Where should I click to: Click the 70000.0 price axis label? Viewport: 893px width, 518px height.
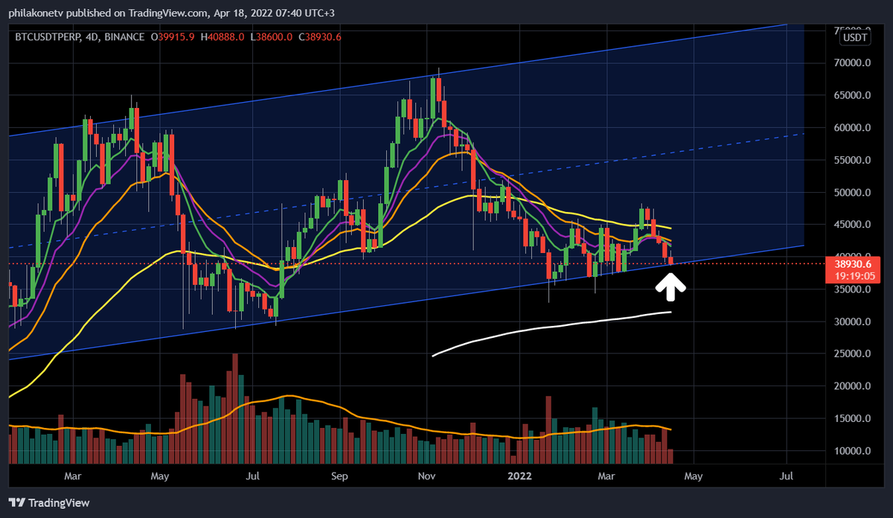coord(852,63)
